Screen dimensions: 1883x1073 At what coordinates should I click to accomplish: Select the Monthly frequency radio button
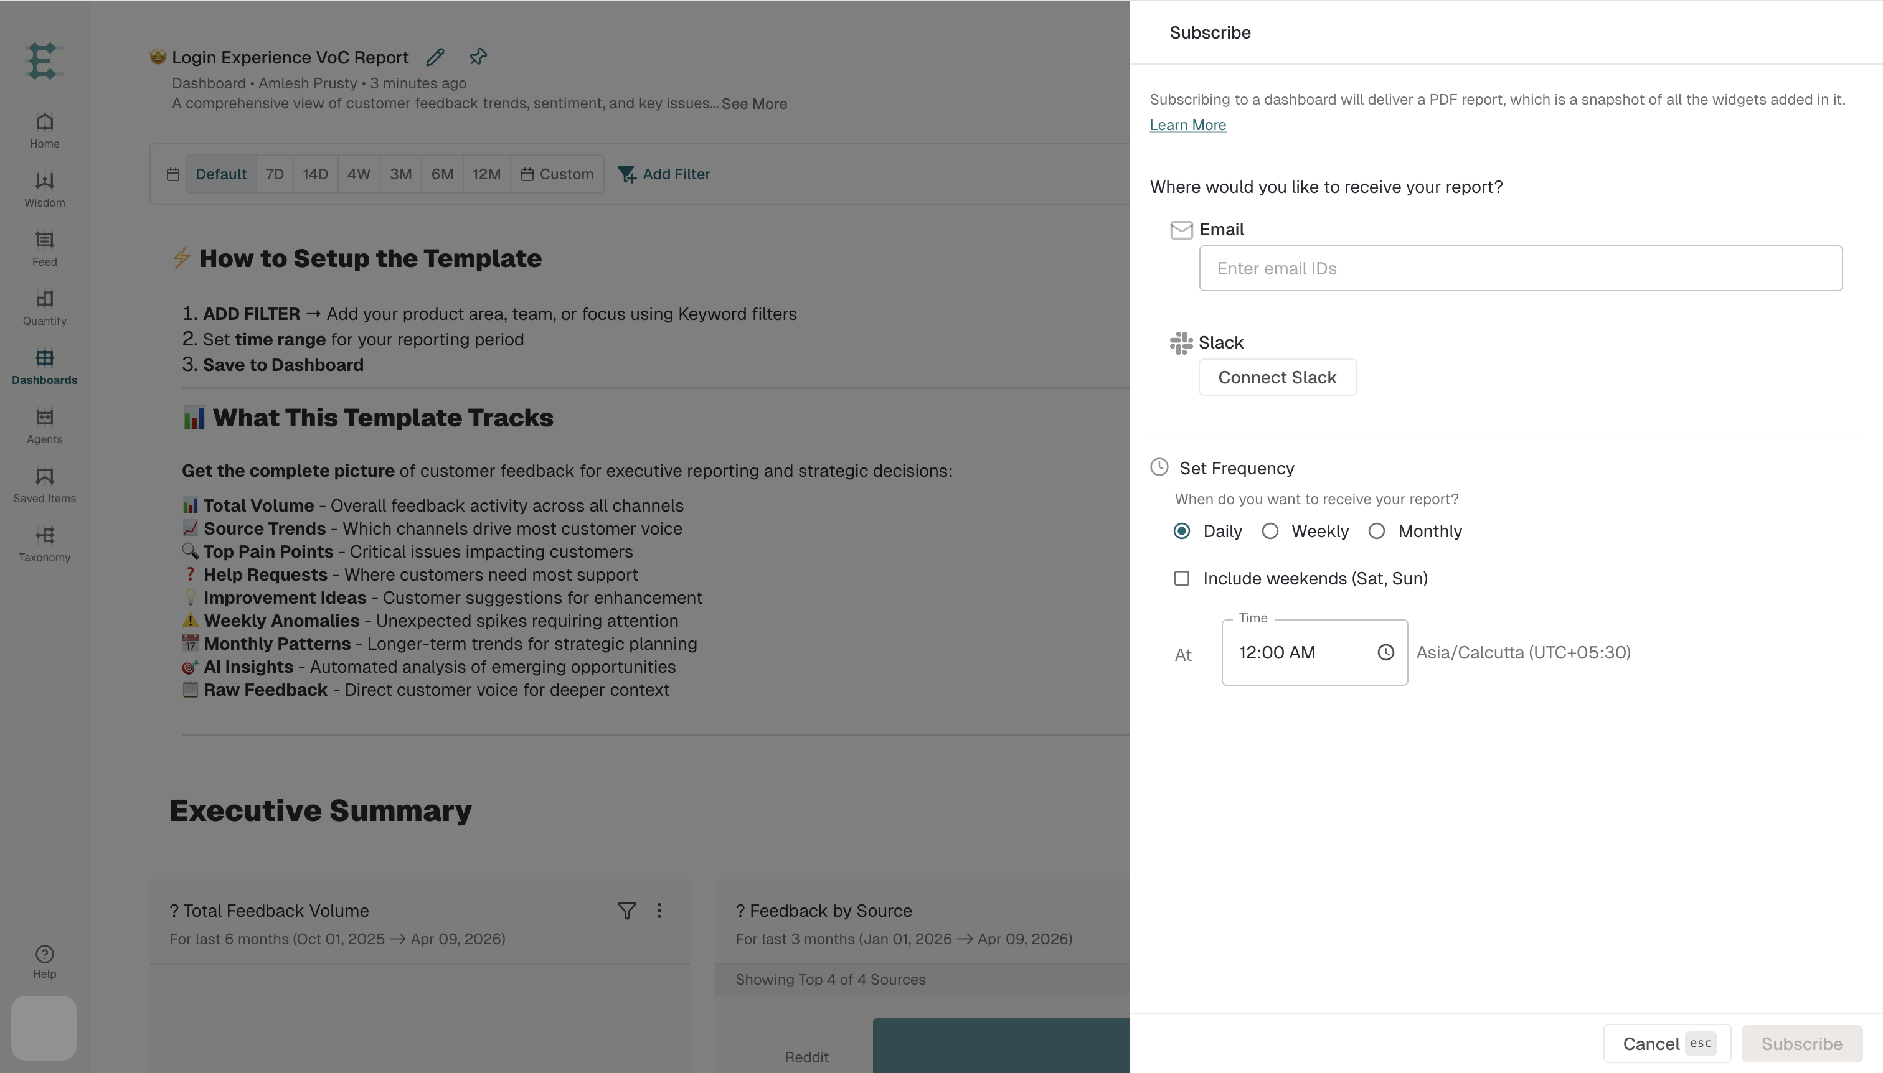[1377, 532]
